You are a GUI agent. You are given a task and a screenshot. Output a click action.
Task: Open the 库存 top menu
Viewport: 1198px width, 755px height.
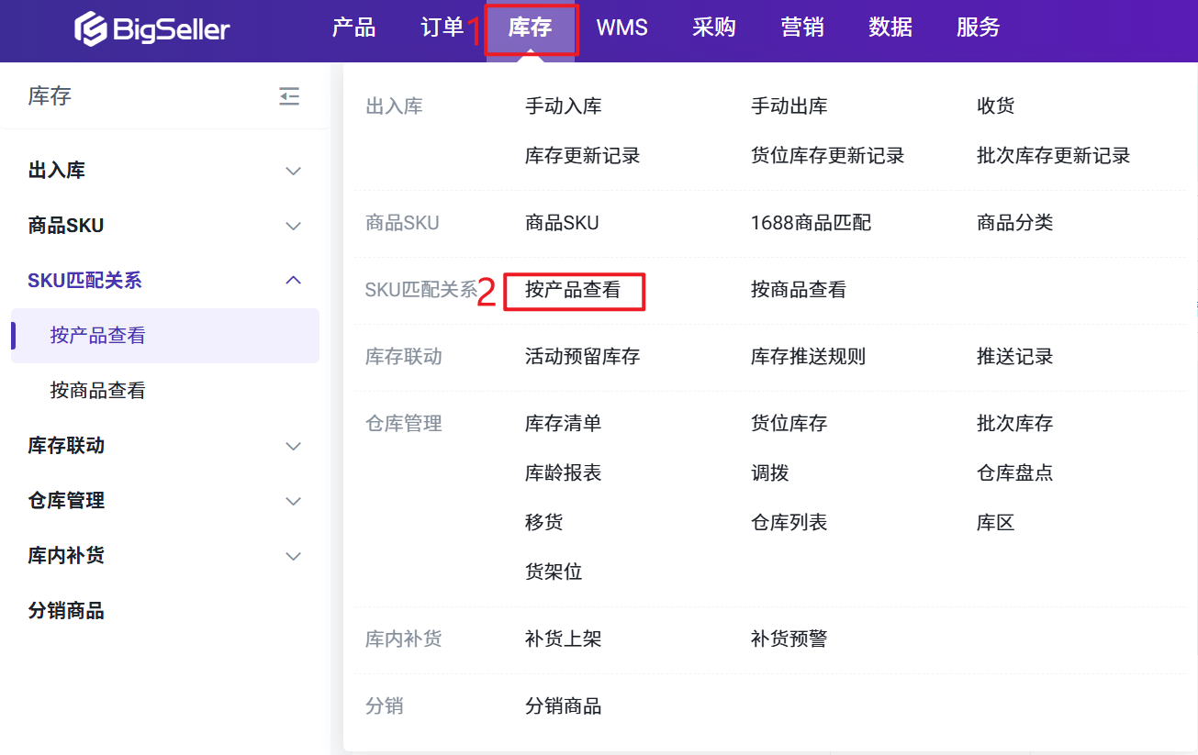click(x=531, y=28)
